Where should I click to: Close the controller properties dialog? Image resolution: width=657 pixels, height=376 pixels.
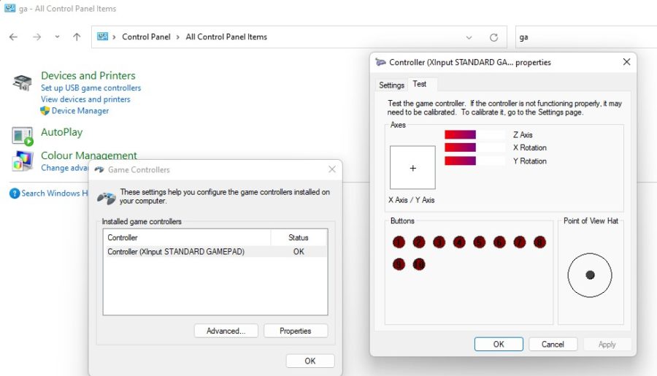click(626, 62)
